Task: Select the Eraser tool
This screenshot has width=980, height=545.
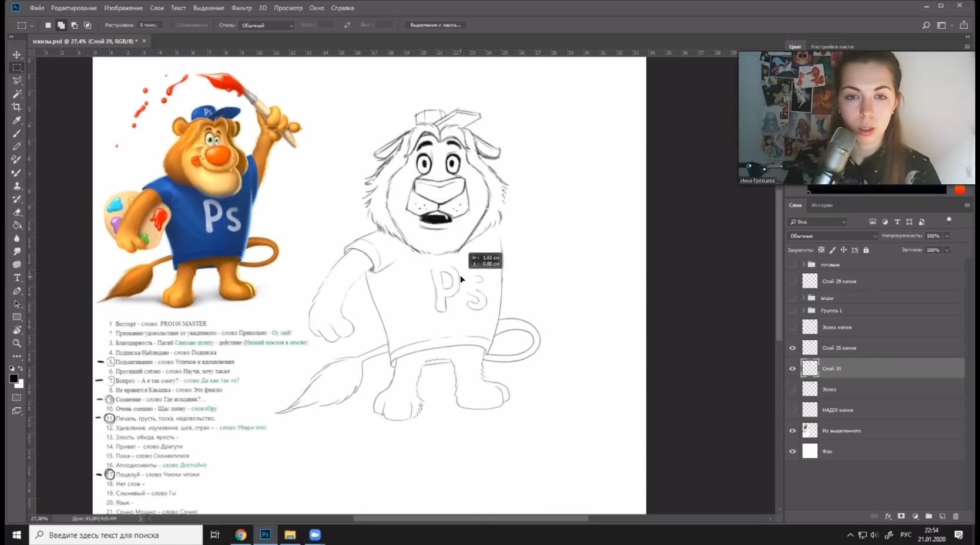Action: click(x=17, y=212)
